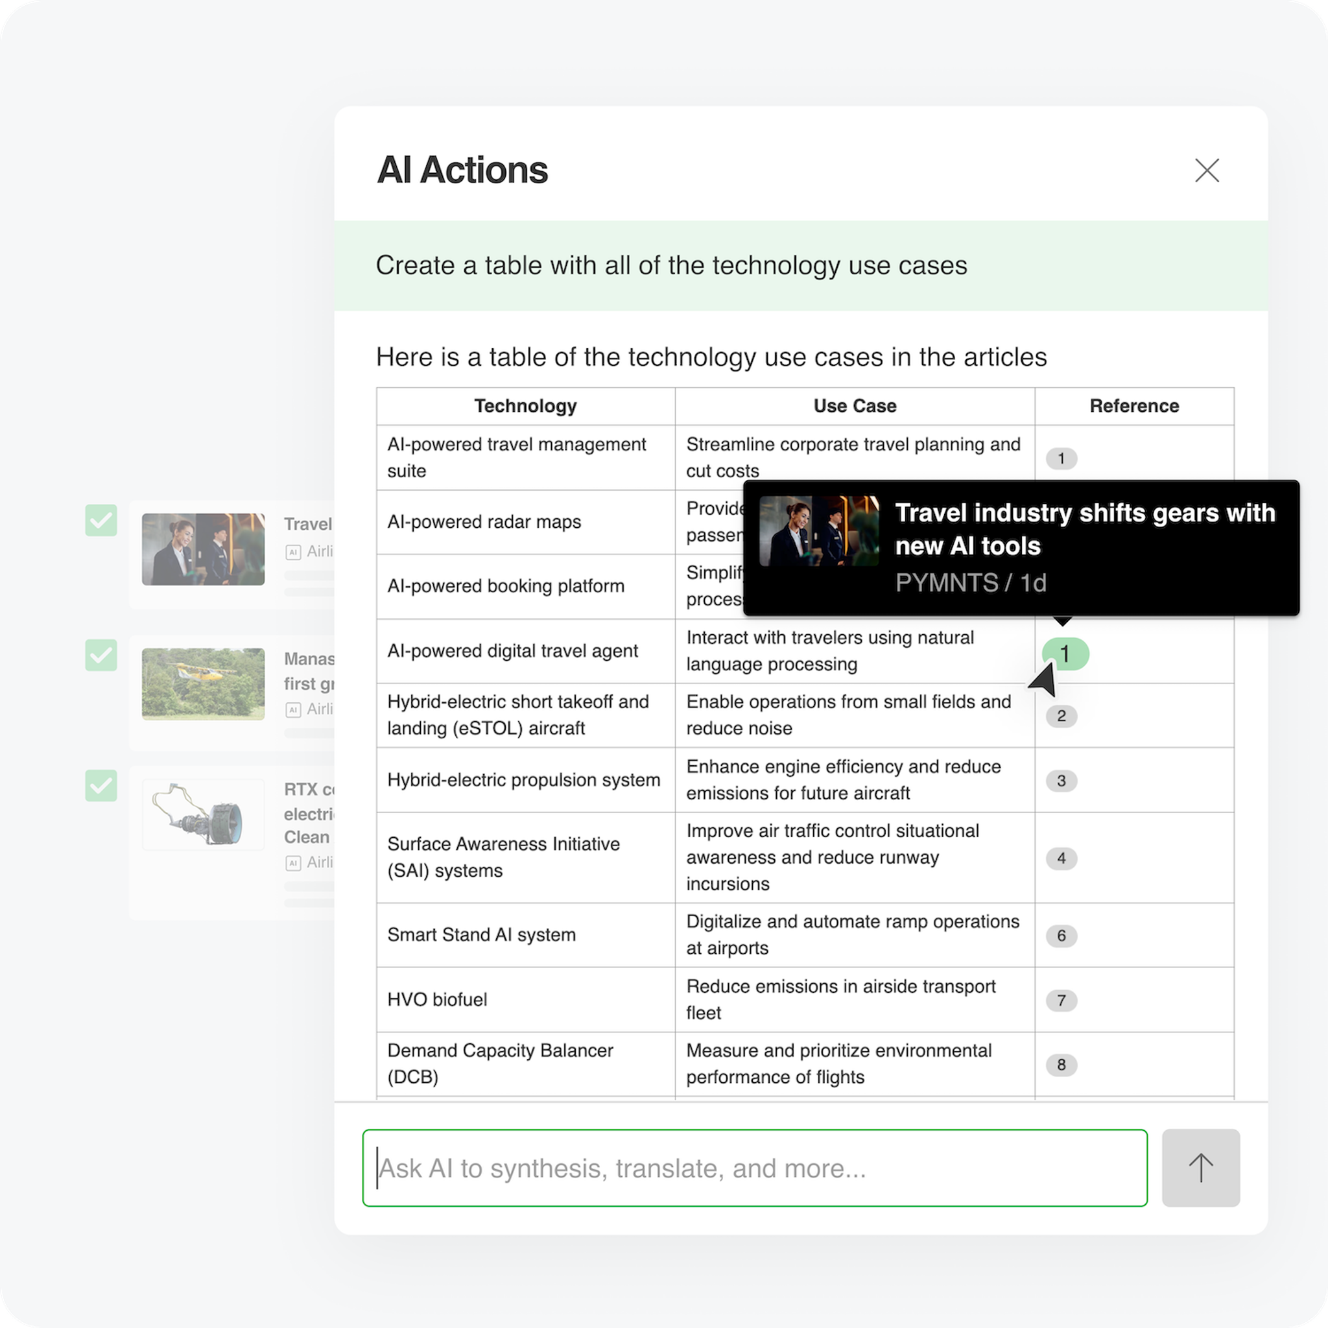Click the AI badge on the RTX article
The width and height of the screenshot is (1328, 1328).
pyautogui.click(x=294, y=863)
